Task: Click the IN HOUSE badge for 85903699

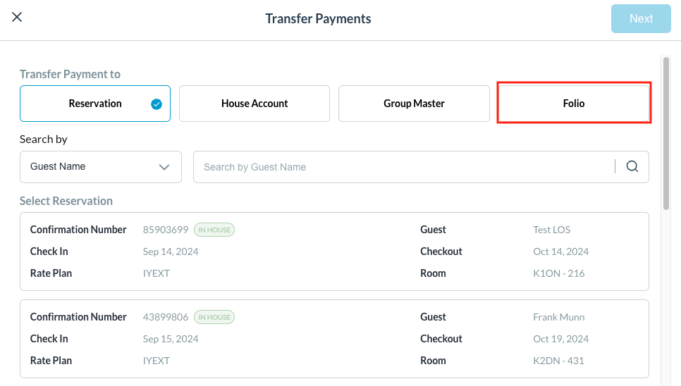Action: [x=214, y=230]
